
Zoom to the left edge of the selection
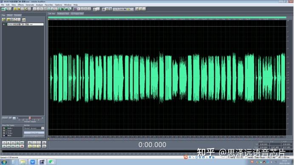coord(34,146)
